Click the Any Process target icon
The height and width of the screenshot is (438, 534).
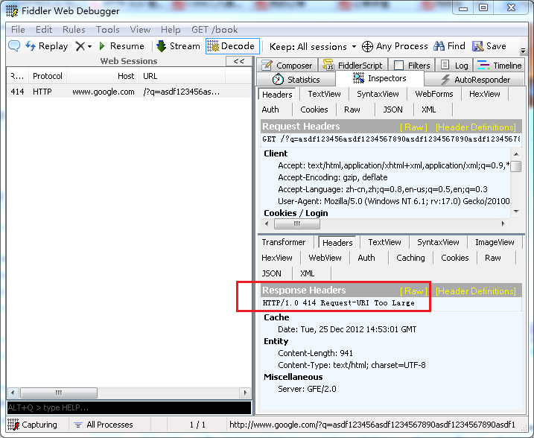click(x=367, y=46)
